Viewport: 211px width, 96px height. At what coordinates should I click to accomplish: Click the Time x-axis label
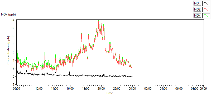(109, 93)
